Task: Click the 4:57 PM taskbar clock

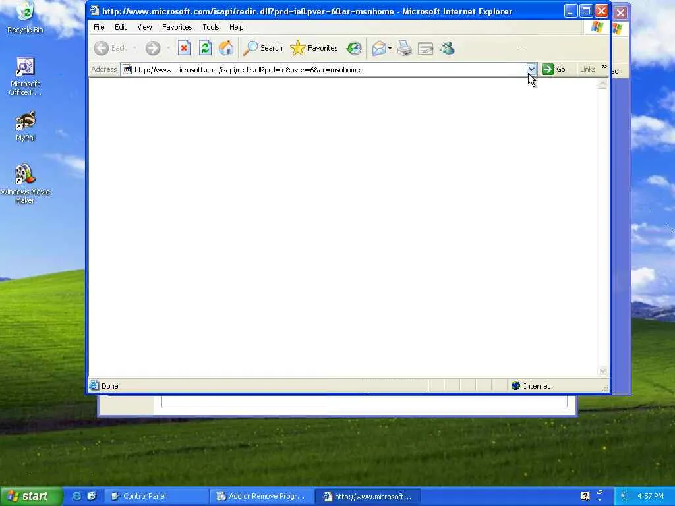Action: coord(651,496)
